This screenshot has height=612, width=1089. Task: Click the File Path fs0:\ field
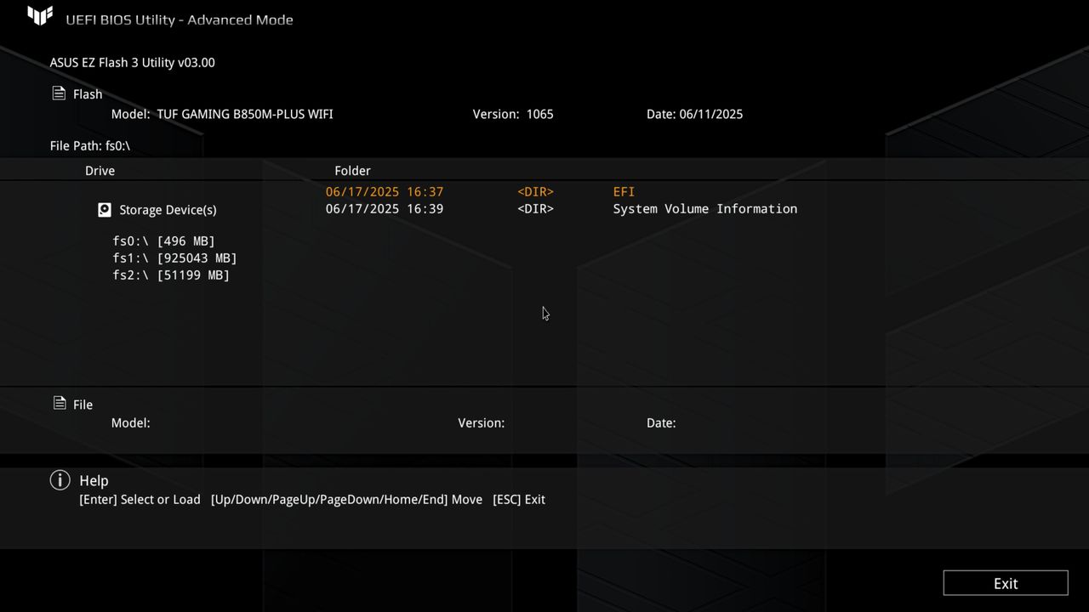pyautogui.click(x=90, y=145)
